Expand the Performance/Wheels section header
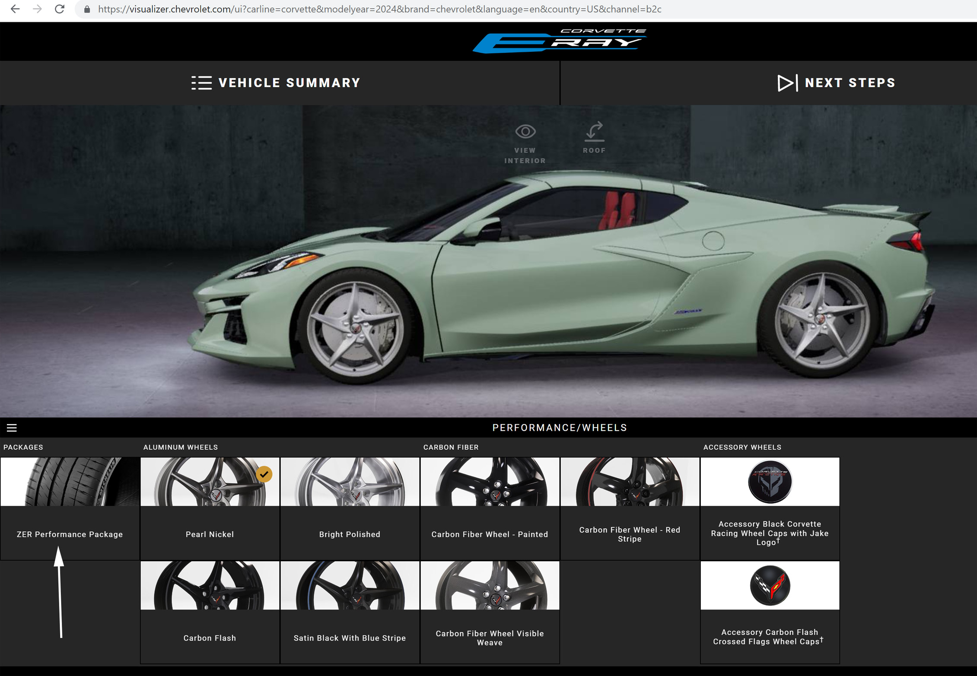Screen dimensions: 977x676 click(559, 428)
